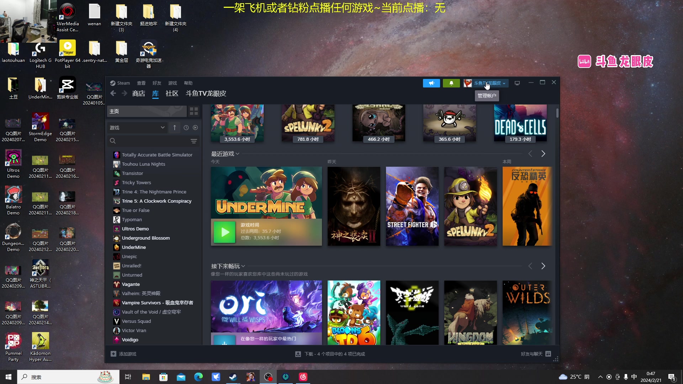The image size is (683, 384).
Task: Select Vampire Survivors in the game list
Action: click(x=157, y=303)
